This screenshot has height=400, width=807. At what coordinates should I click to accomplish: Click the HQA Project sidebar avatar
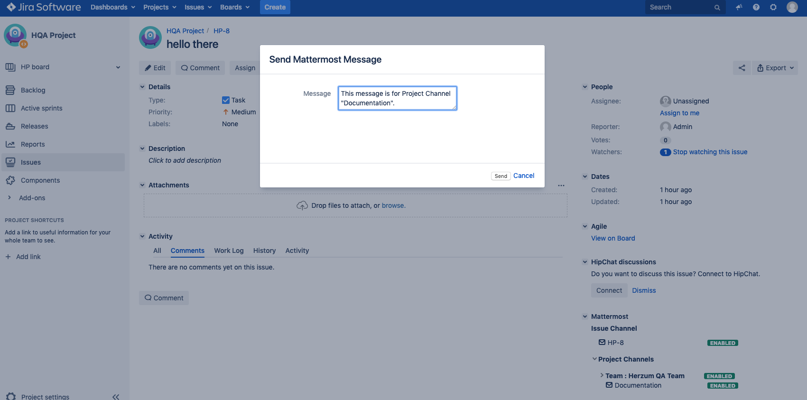coord(15,35)
